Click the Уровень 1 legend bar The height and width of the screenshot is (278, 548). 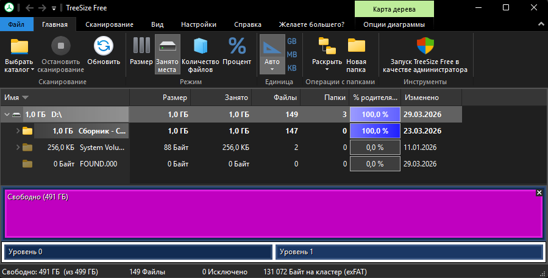tap(409, 252)
